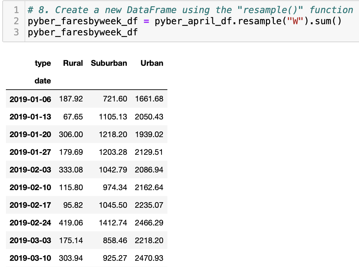Image resolution: width=359 pixels, height=267 pixels.
Task: Click Suburban value 1218.20
Action: pos(113,134)
